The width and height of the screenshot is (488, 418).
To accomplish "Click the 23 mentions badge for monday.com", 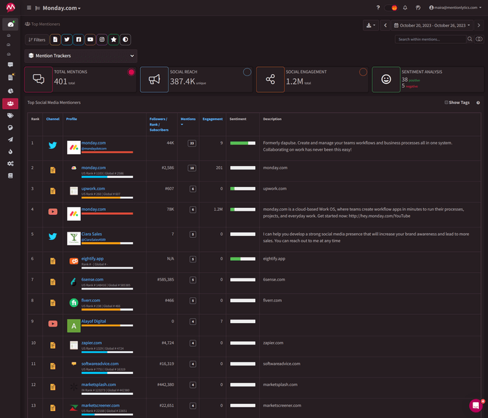I will (x=192, y=143).
